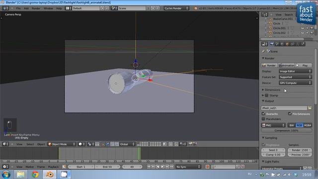Expand the Circle.001 tree row
The height and width of the screenshot is (179, 318).
click(x=266, y=28)
